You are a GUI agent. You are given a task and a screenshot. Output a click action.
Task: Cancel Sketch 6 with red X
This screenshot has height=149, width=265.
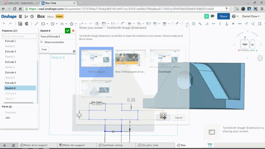point(73,31)
